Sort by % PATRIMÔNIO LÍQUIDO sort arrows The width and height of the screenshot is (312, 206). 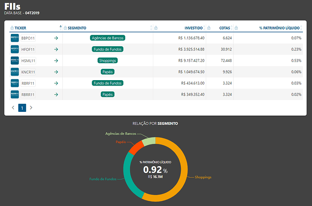tap(301, 28)
